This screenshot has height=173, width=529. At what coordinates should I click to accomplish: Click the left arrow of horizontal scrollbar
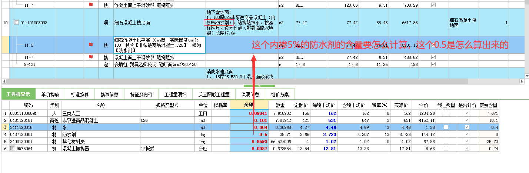[4, 81]
